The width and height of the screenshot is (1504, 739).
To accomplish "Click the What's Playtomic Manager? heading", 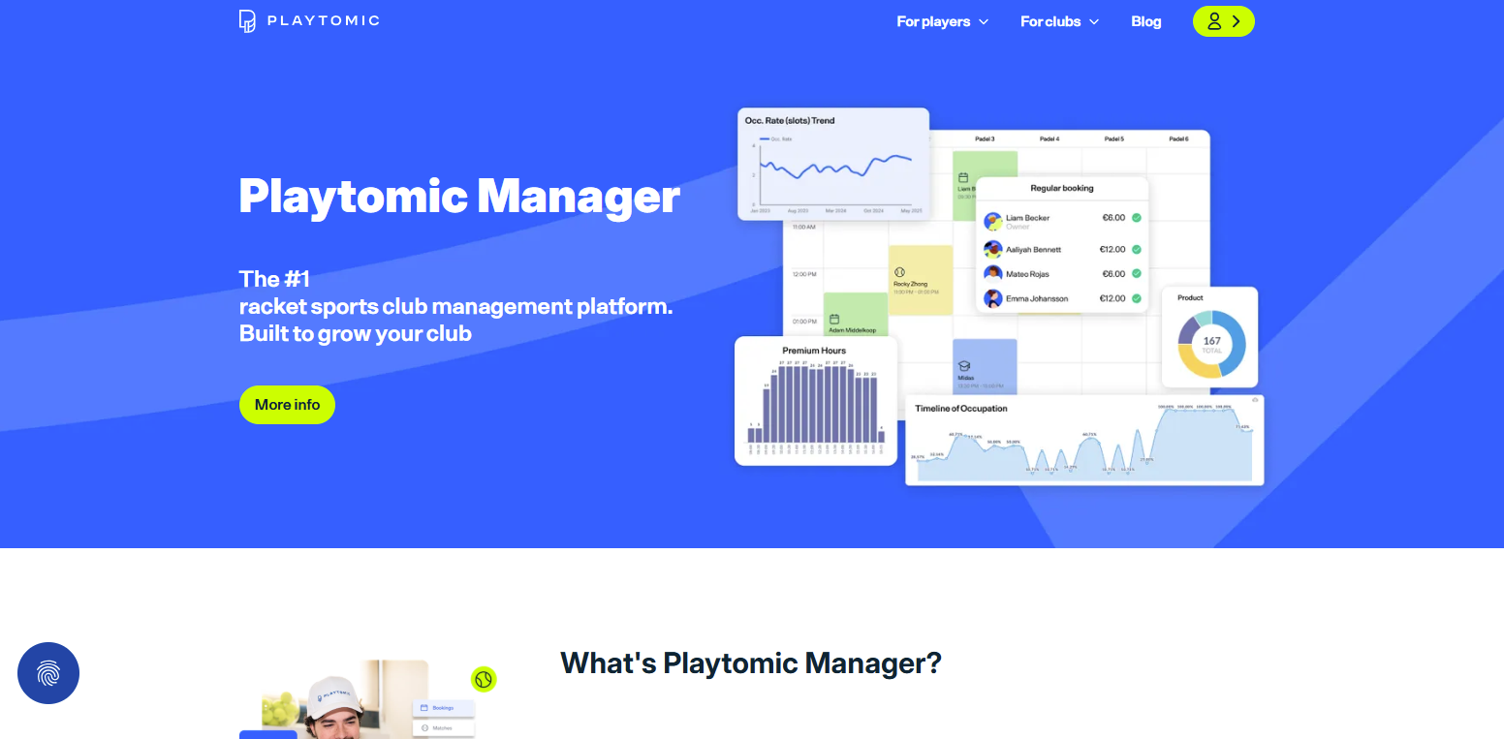I will [751, 663].
